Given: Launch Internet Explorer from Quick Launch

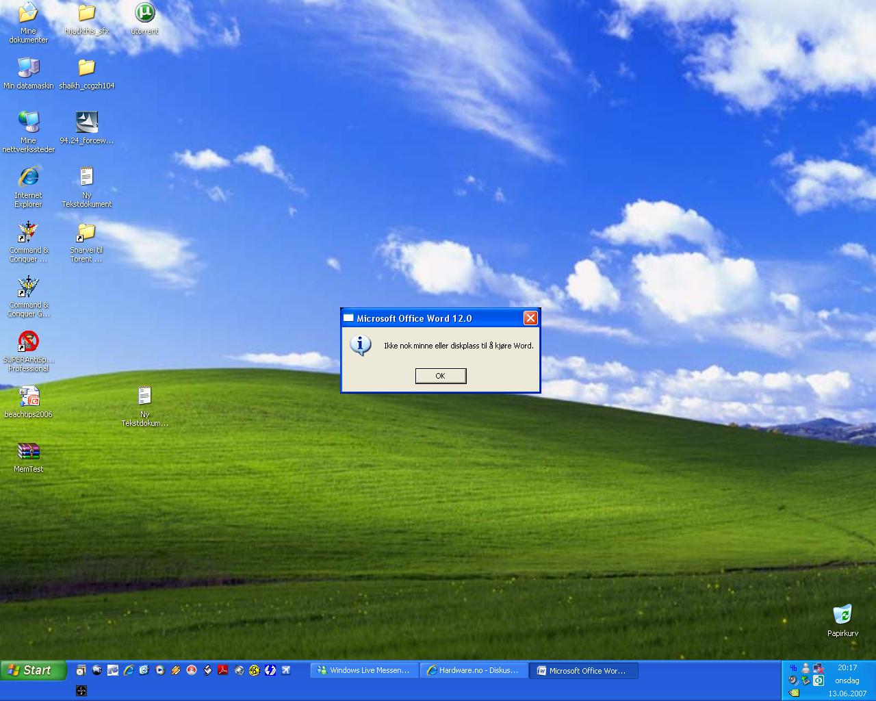Looking at the screenshot, I should tap(129, 670).
